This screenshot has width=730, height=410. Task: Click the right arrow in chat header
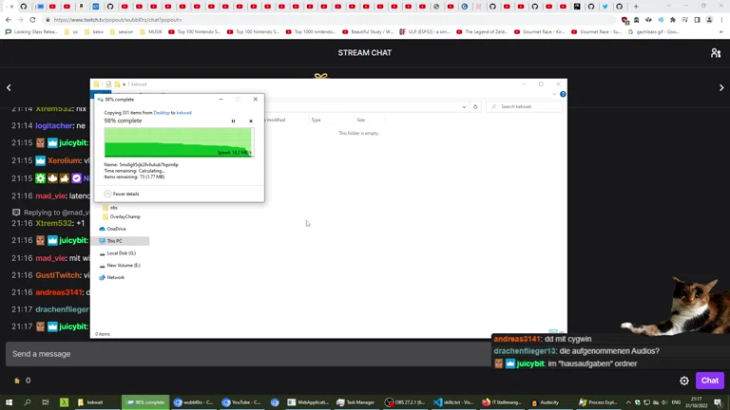click(720, 87)
